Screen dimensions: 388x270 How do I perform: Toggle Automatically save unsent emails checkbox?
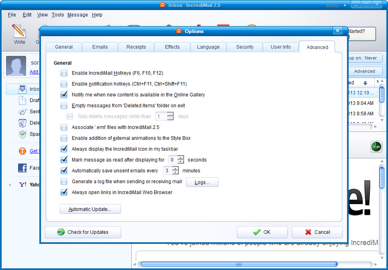pyautogui.click(x=64, y=171)
